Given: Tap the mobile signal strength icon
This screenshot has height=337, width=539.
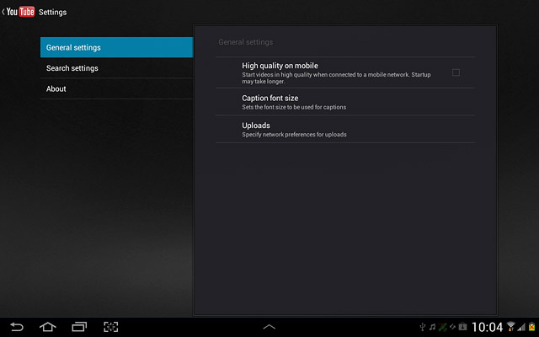Looking at the screenshot, I should pyautogui.click(x=521, y=327).
